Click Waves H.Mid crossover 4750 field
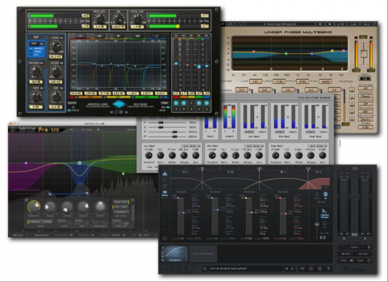This screenshot has width=388, height=282. tap(302, 81)
